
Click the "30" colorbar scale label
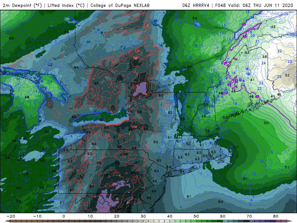143,216
